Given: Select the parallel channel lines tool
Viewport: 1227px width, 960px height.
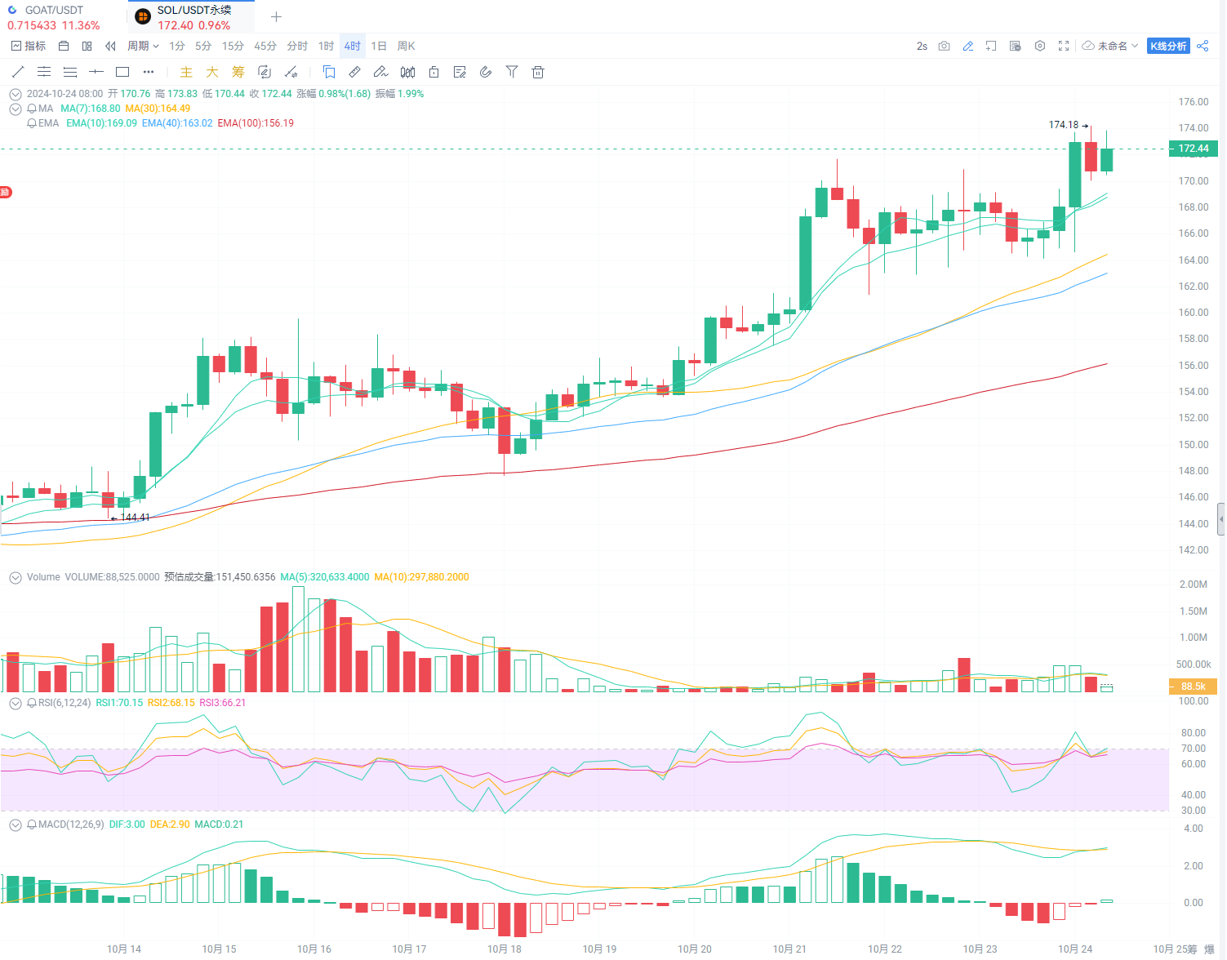Looking at the screenshot, I should 44,72.
